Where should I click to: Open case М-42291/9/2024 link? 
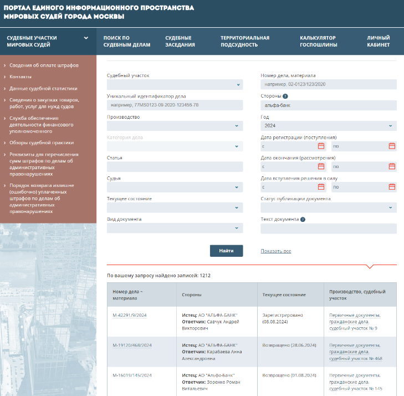point(130,315)
